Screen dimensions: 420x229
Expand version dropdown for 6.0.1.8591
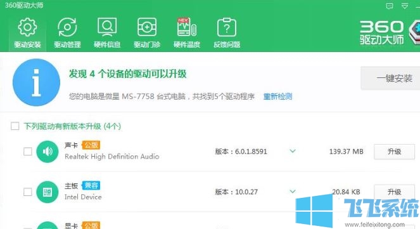(x=293, y=151)
